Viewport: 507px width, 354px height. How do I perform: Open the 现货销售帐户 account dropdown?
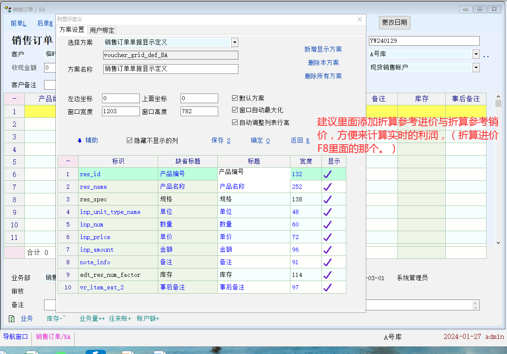click(x=476, y=67)
